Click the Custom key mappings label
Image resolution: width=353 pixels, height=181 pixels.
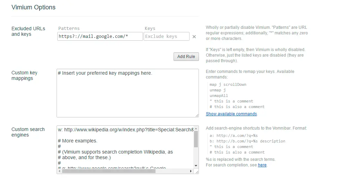(24, 75)
